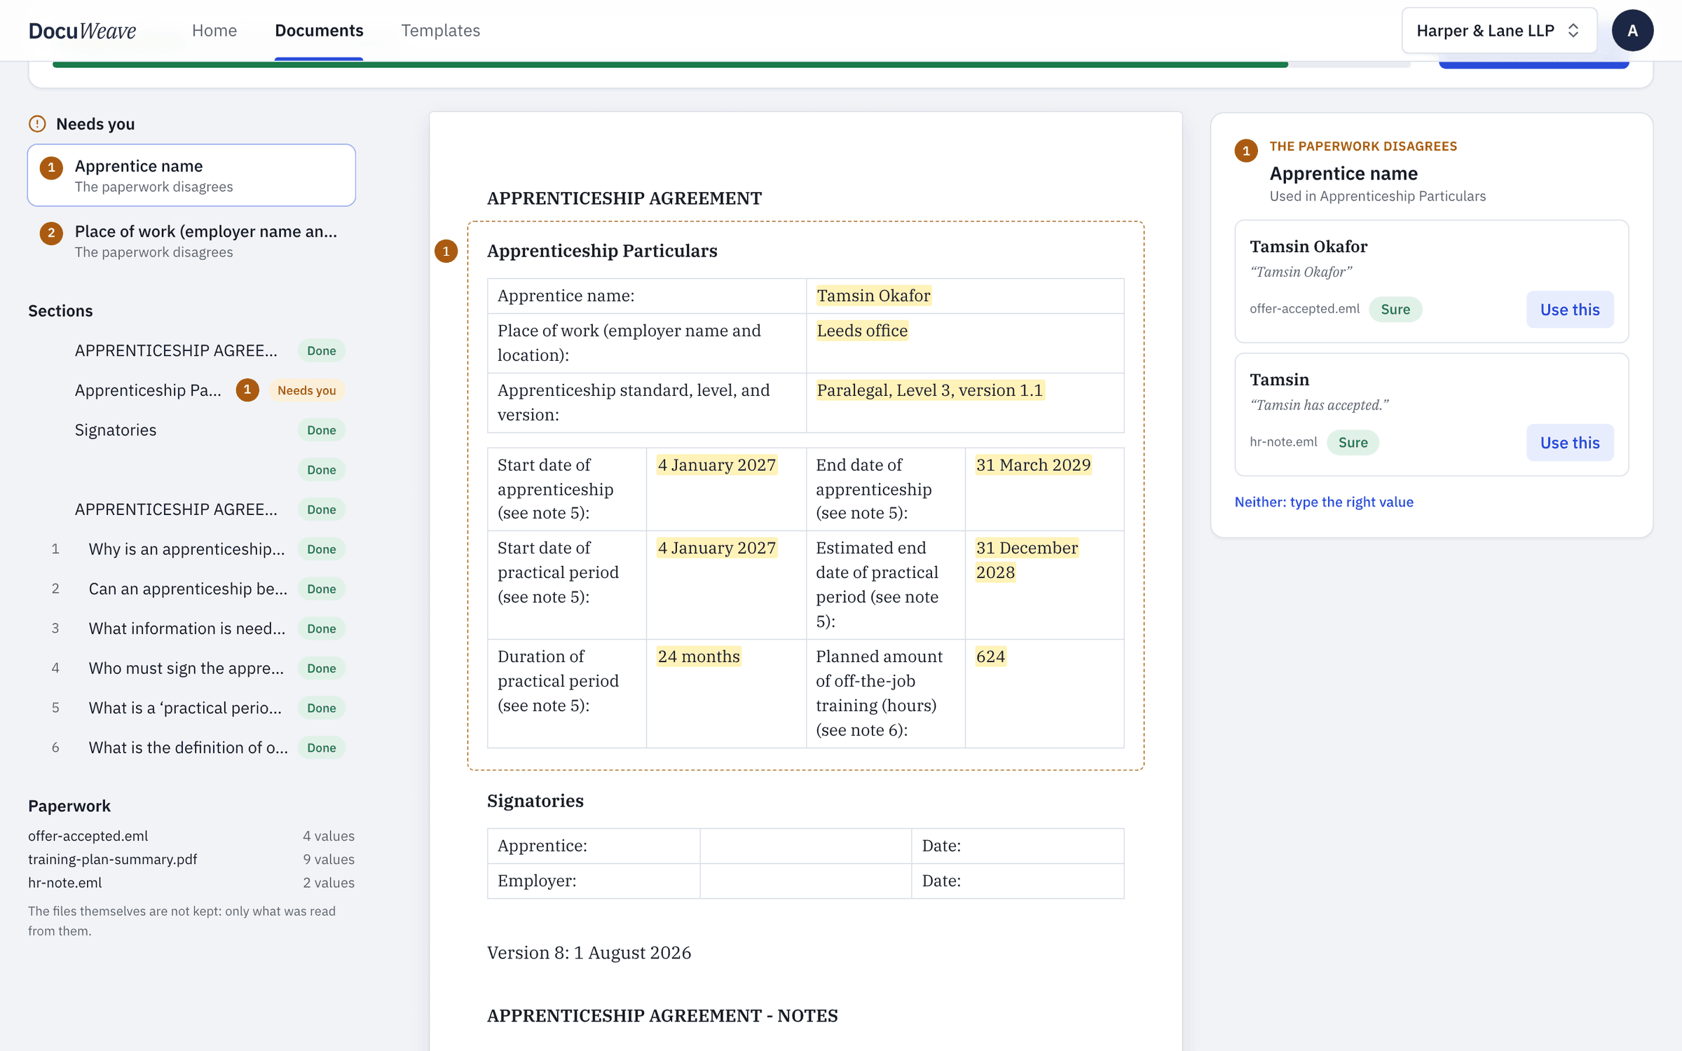Click the 31 December 2028 value
The width and height of the screenshot is (1682, 1051).
coord(1027,560)
